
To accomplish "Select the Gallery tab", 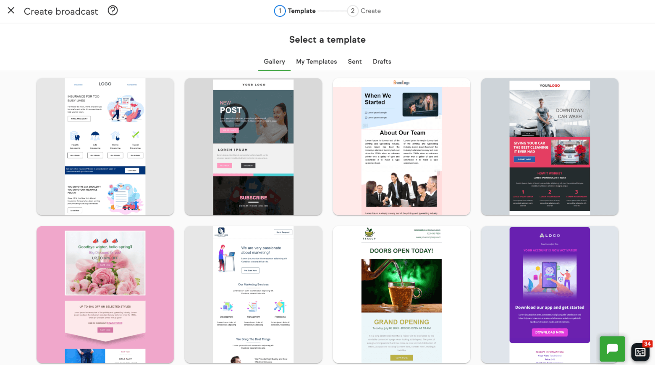I will (x=274, y=62).
